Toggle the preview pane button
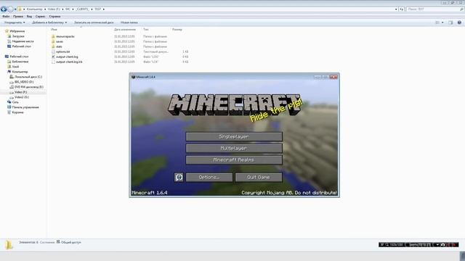Image resolution: width=465 pixels, height=261 pixels. [450, 22]
